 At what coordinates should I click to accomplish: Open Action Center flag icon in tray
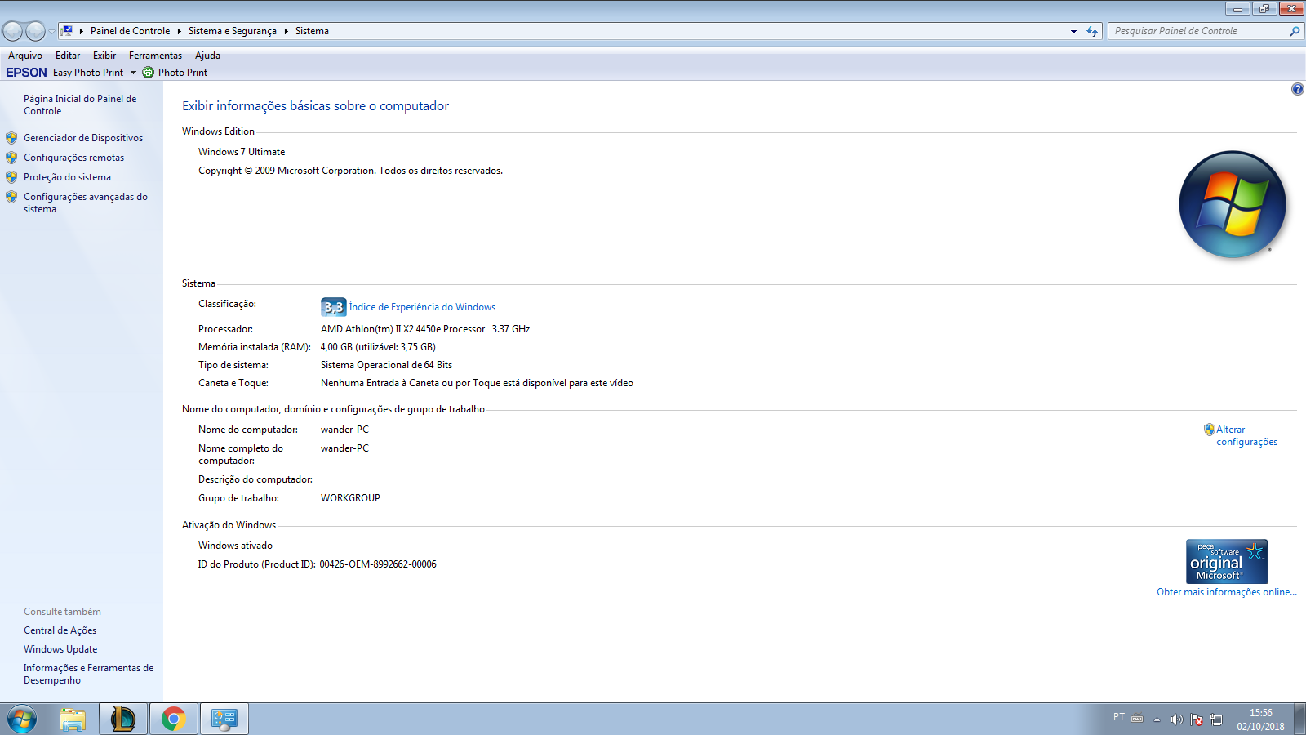(1197, 719)
